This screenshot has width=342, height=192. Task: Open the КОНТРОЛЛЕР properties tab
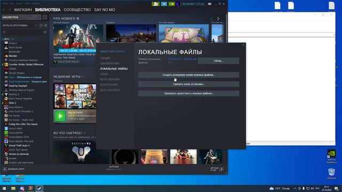[109, 84]
